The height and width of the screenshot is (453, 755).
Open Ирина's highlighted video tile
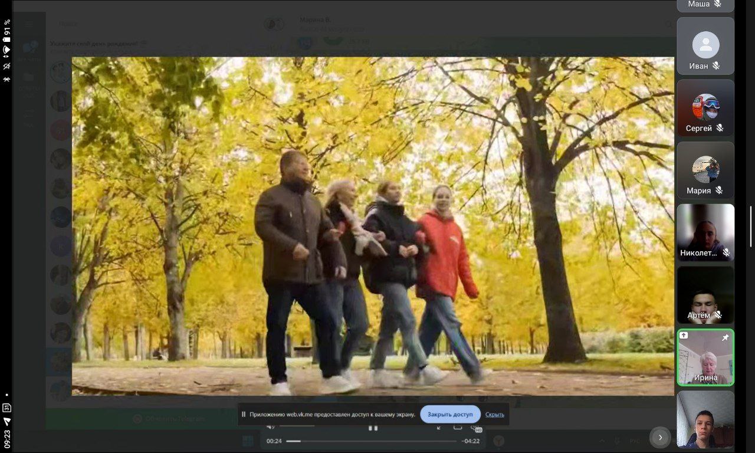[705, 357]
